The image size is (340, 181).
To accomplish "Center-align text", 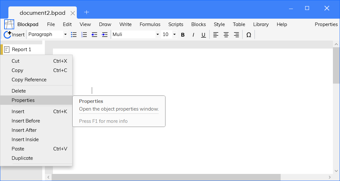I will point(226,34).
